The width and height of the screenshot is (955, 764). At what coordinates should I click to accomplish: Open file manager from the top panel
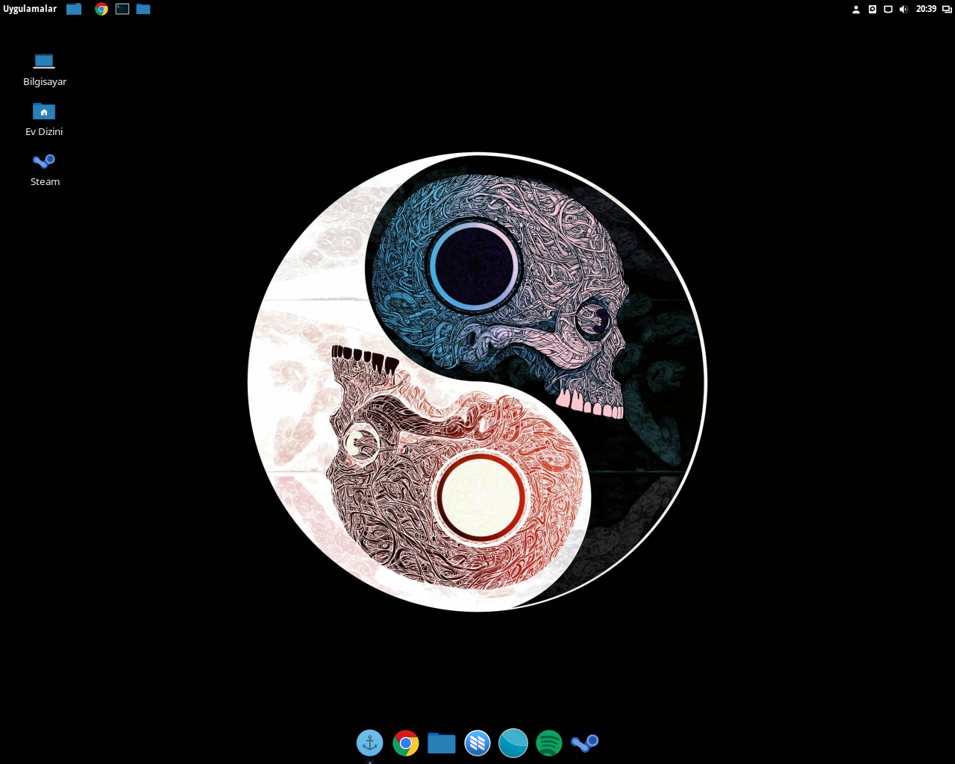click(143, 9)
